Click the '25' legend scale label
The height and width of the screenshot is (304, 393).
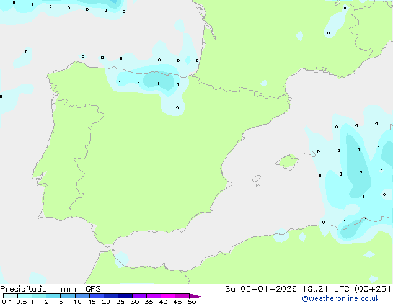(120, 302)
